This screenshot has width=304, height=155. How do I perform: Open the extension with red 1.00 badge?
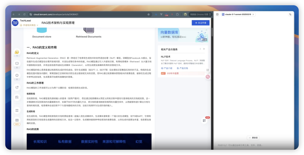click(166, 15)
